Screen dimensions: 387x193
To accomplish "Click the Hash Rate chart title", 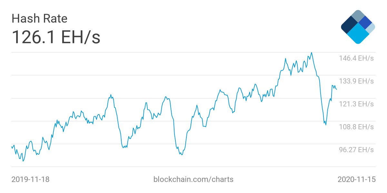I will tap(39, 19).
